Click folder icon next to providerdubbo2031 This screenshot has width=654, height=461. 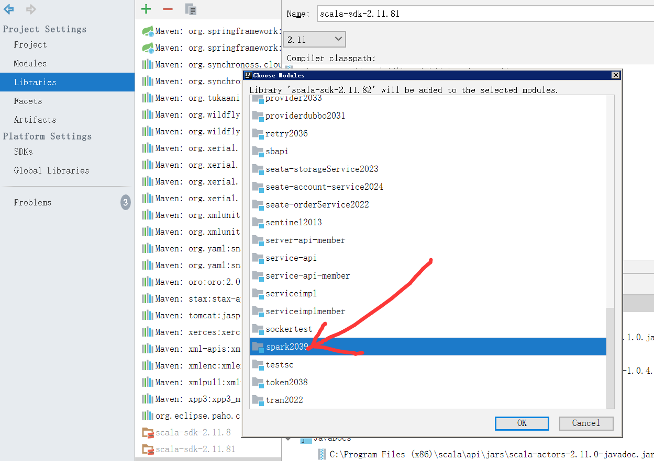(x=257, y=116)
